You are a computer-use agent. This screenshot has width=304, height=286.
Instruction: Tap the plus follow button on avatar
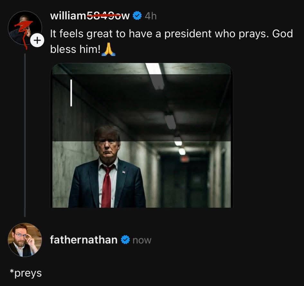[37, 41]
